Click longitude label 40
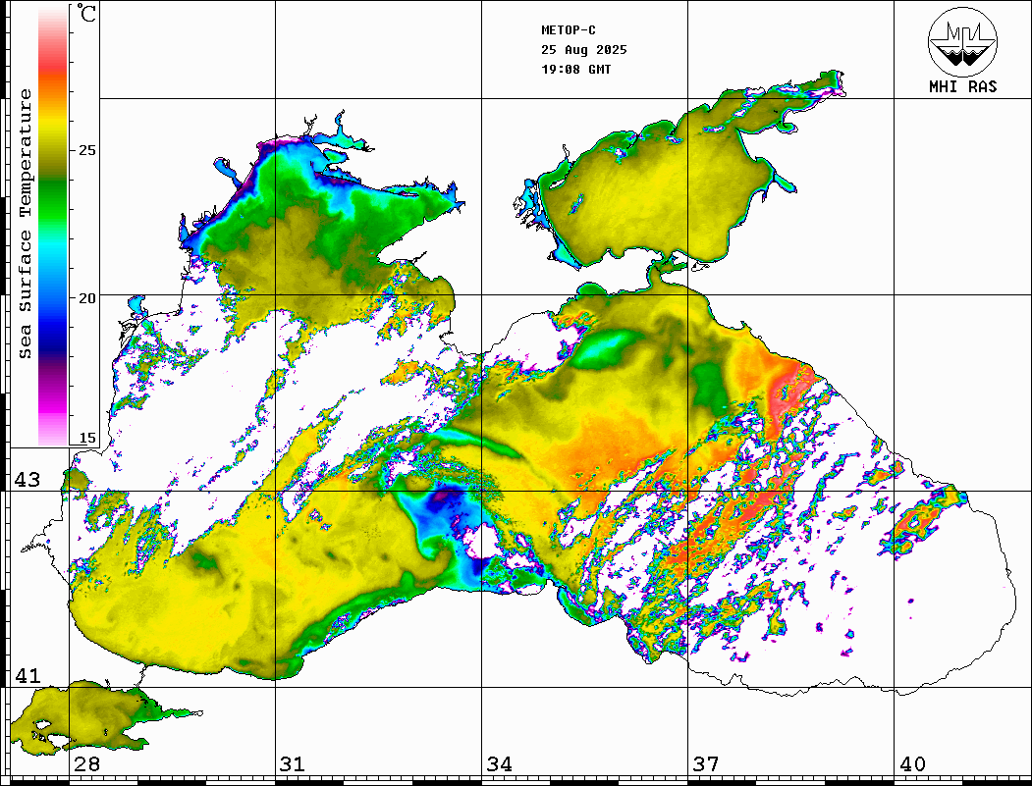Image resolution: width=1032 pixels, height=786 pixels. point(912,763)
